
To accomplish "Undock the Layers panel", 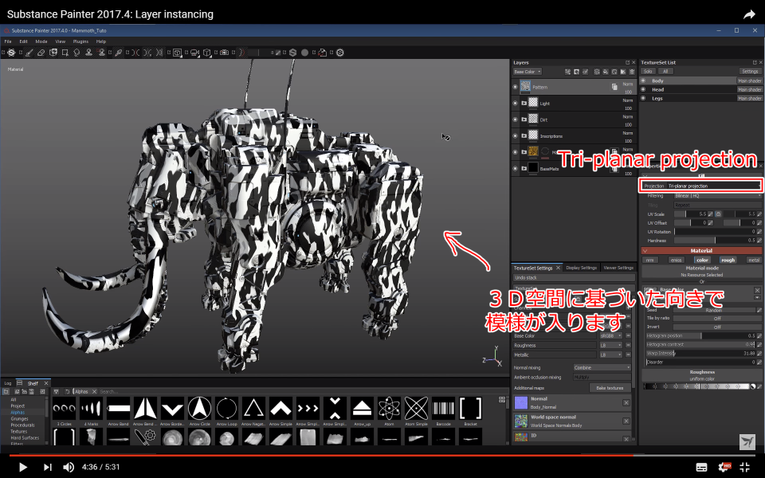I will pyautogui.click(x=627, y=62).
